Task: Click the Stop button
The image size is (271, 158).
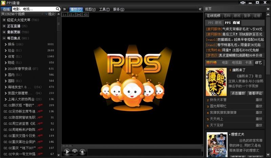Action: point(75,152)
